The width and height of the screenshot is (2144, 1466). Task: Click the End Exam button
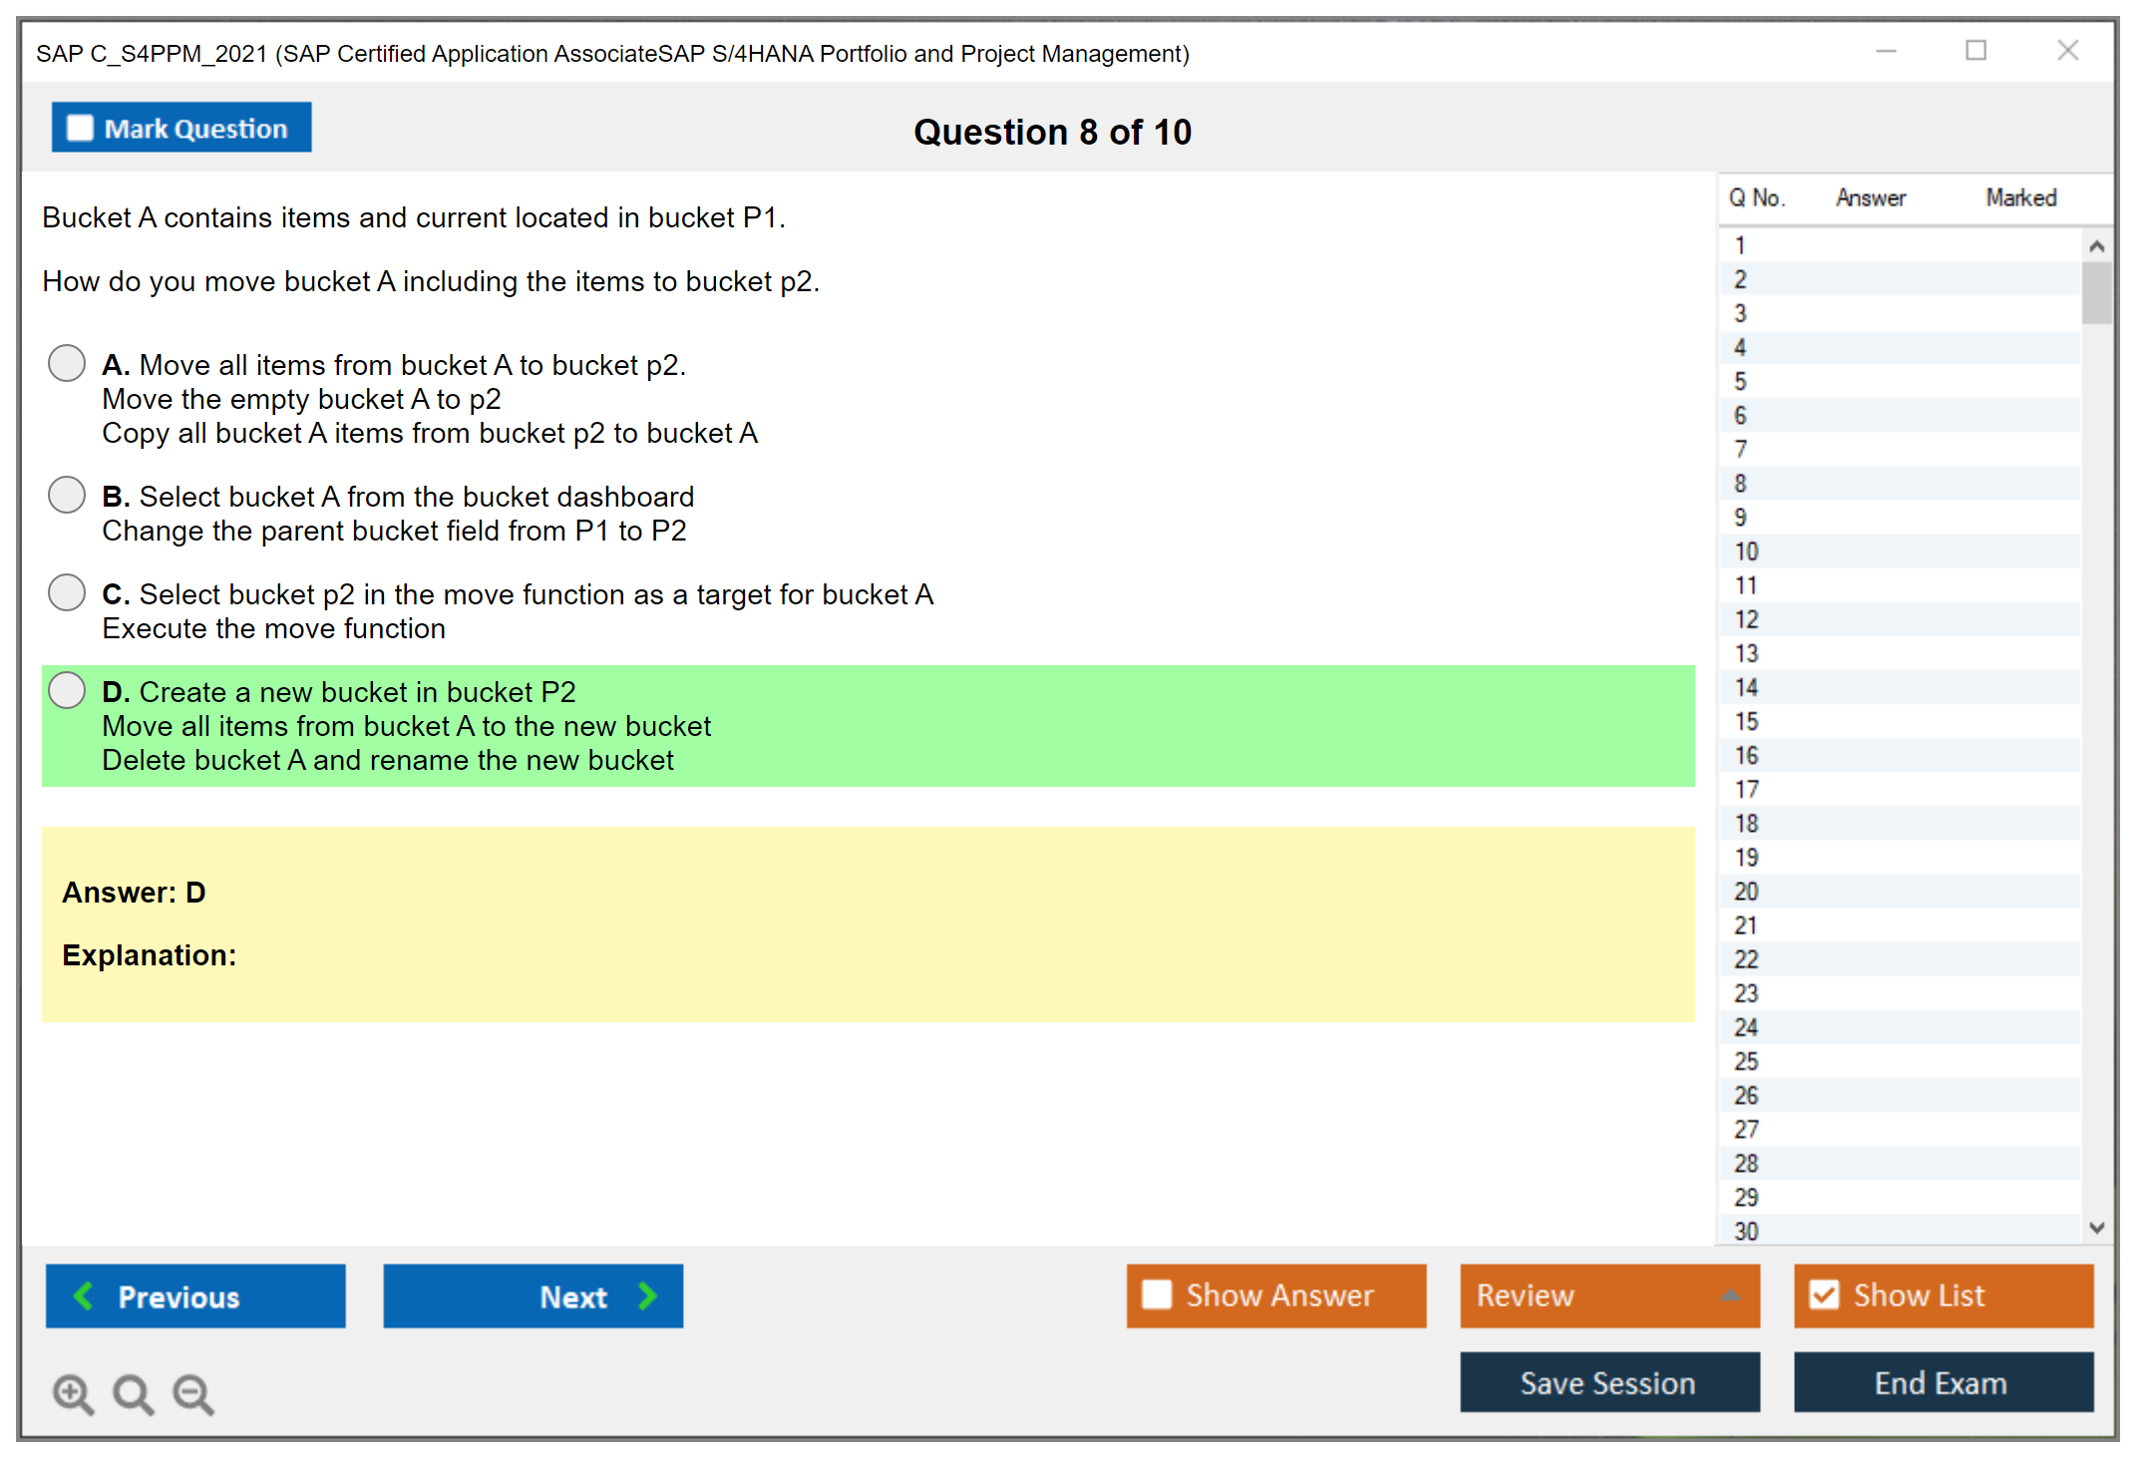tap(1942, 1382)
